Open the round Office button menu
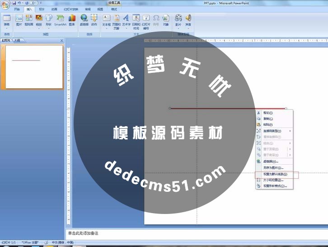The image size is (328, 247). pos(5,5)
